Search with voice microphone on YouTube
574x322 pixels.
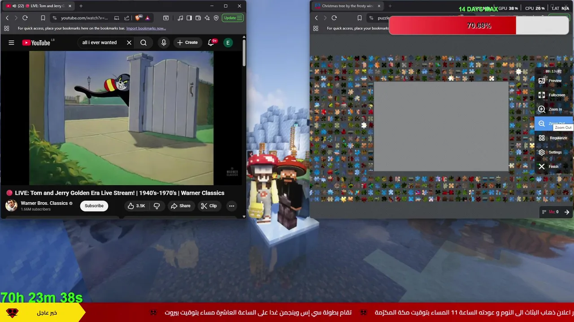164,42
